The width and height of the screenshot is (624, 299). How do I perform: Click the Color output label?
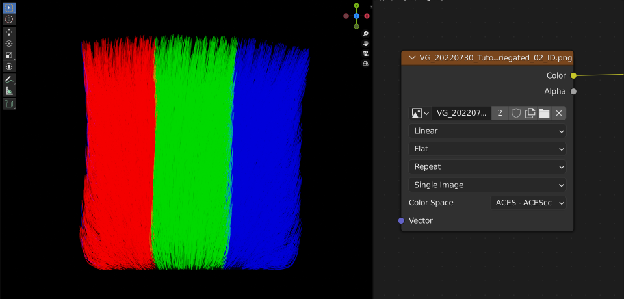coord(556,75)
